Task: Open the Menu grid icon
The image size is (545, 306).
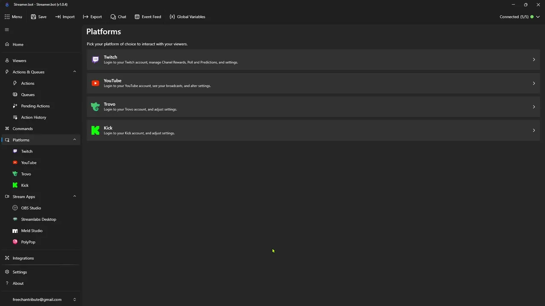Action: (7, 17)
